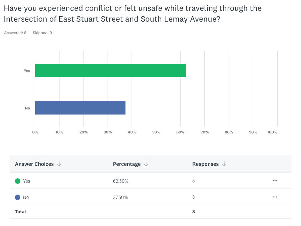Select the green Yes bar in chart

tap(110, 70)
